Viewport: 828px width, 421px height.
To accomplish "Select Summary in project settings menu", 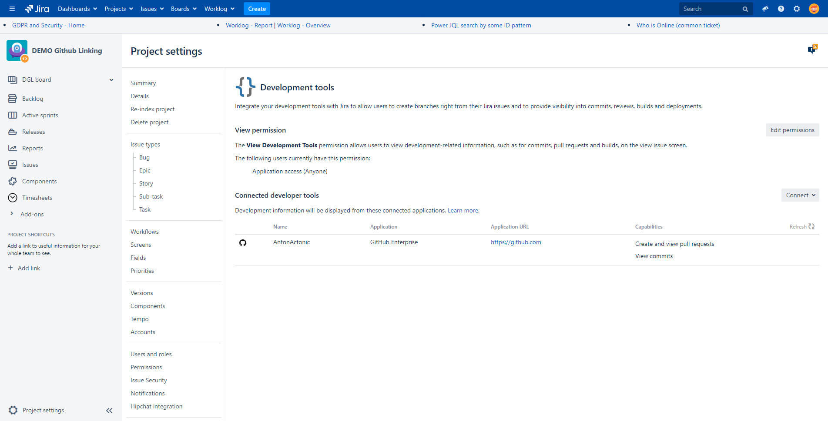I will coord(143,83).
